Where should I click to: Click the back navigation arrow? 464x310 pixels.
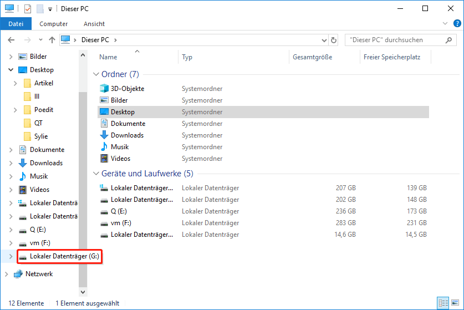(x=11, y=40)
